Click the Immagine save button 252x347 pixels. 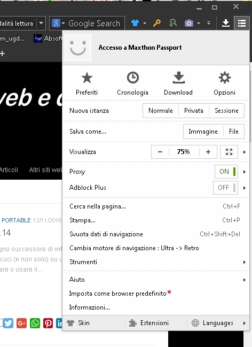(203, 132)
